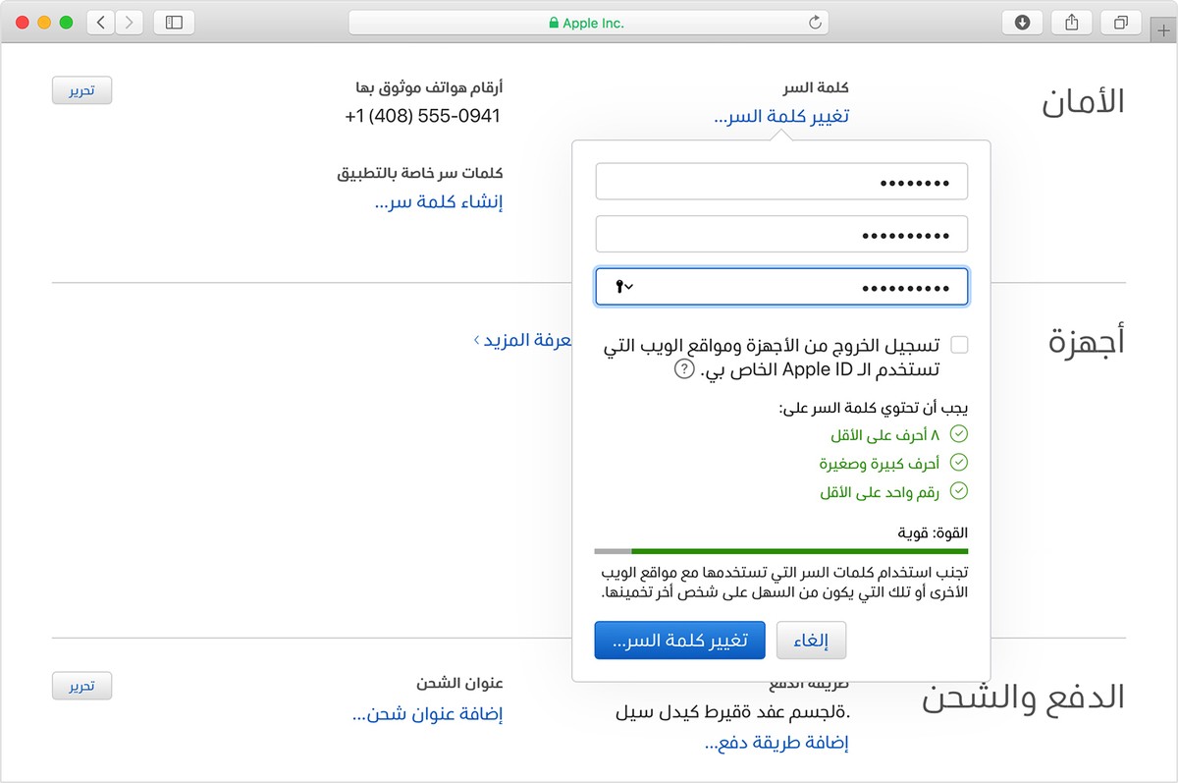Screen dimensions: 1178x783
Task: Show all tabs overview
Action: coord(1120,22)
